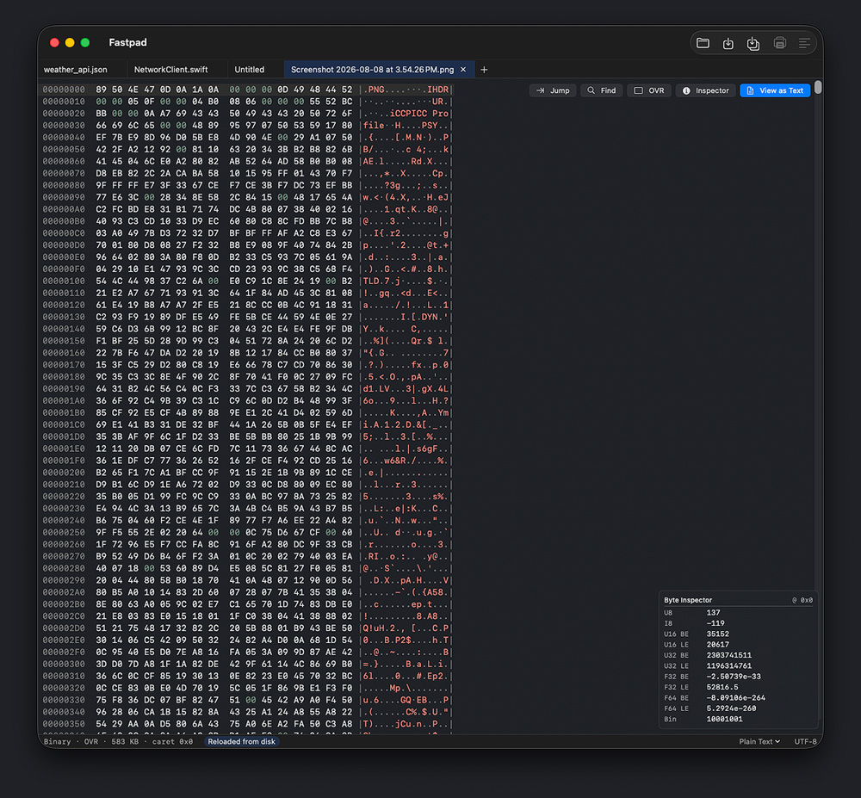Image resolution: width=861 pixels, height=798 pixels.
Task: Click the UTF-8 encoding indicator
Action: (805, 741)
